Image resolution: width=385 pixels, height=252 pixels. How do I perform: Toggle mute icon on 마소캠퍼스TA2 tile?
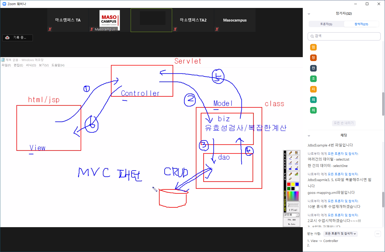tap(175, 29)
